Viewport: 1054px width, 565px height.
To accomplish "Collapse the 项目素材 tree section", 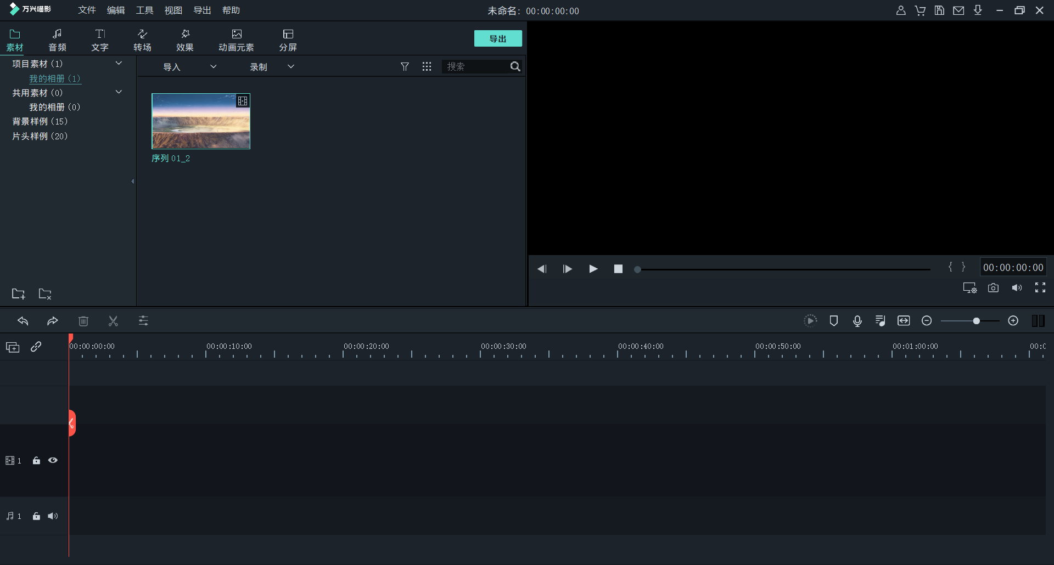I will [119, 64].
